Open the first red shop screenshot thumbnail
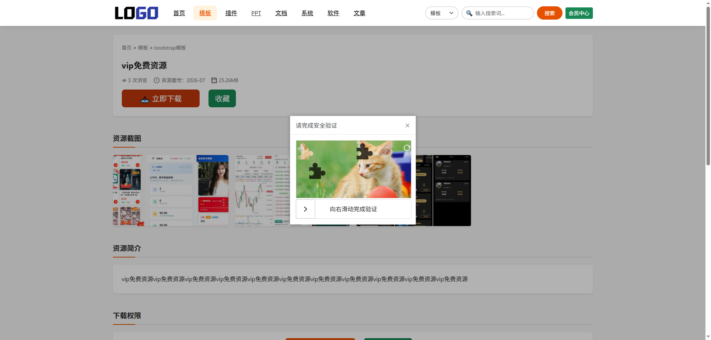Screen dimensions: 711x340 click(128, 191)
